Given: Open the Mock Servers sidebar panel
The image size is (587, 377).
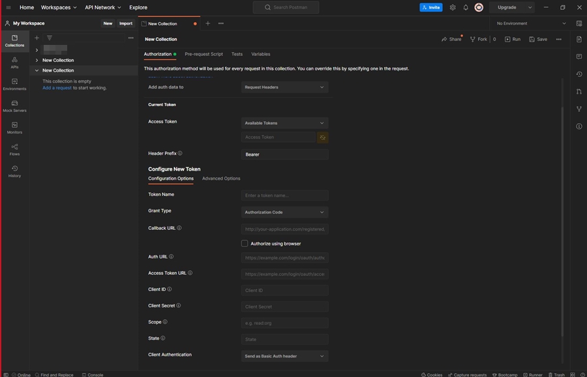Looking at the screenshot, I should pos(14,106).
